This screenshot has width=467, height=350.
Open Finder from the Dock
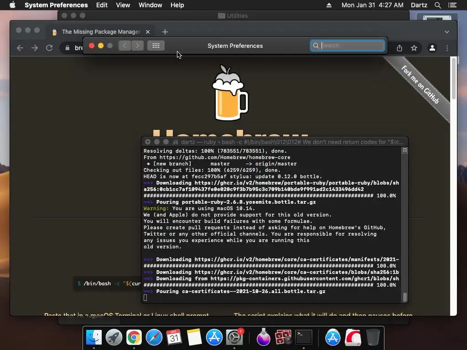pos(94,337)
